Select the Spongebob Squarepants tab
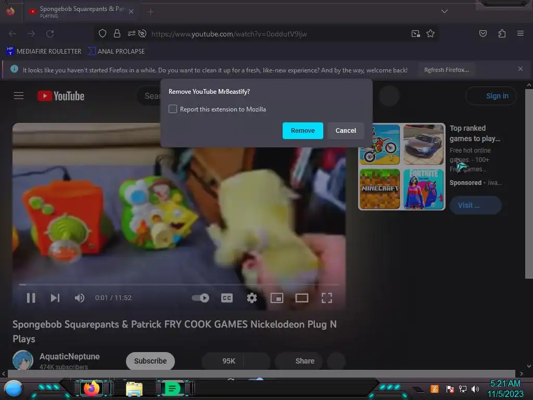 pyautogui.click(x=82, y=11)
